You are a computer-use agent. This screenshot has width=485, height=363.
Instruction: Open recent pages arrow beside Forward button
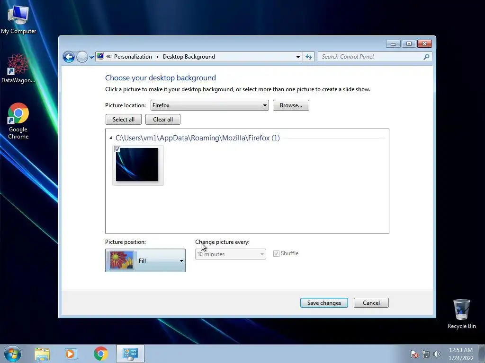click(91, 57)
